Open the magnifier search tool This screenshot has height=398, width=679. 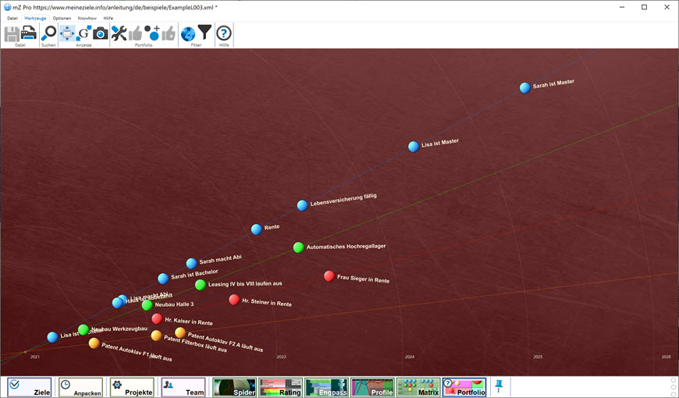tap(48, 33)
